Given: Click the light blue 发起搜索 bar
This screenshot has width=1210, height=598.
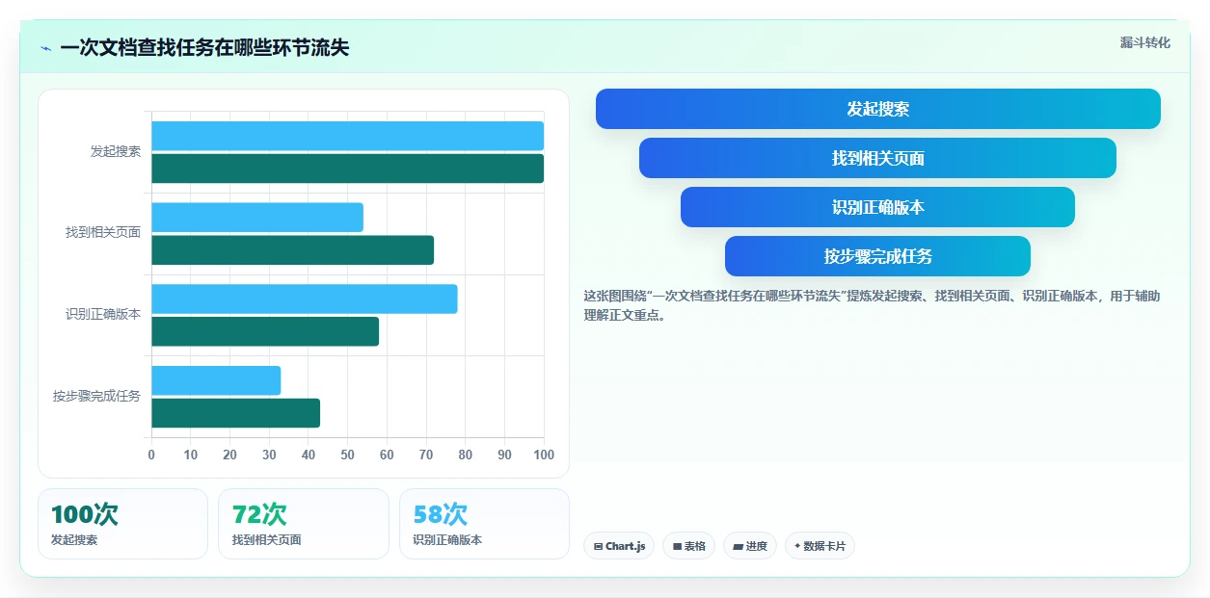Looking at the screenshot, I should click(347, 136).
